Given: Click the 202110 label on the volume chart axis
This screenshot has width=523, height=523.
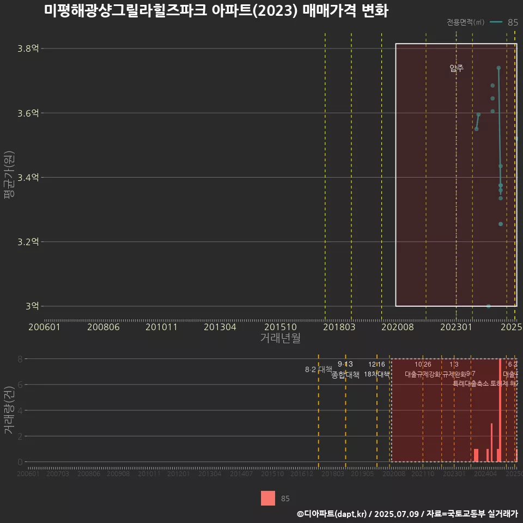Looking at the screenshot, I should pyautogui.click(x=423, y=473).
